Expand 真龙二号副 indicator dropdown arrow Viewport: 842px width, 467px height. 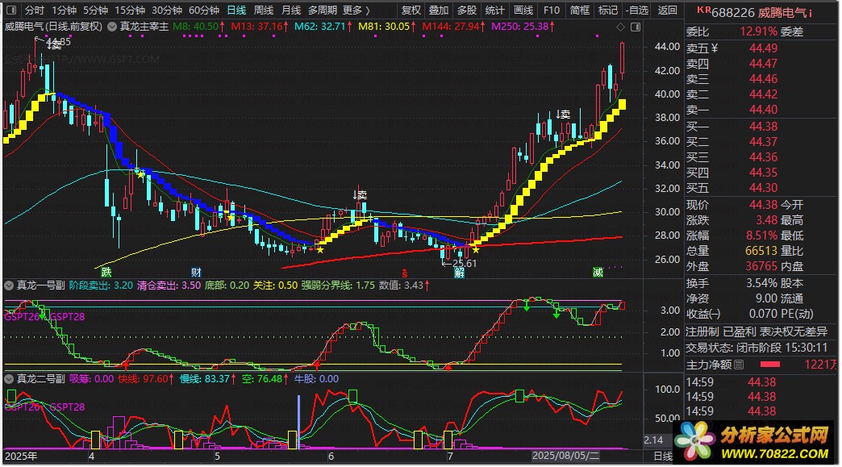[x=9, y=379]
